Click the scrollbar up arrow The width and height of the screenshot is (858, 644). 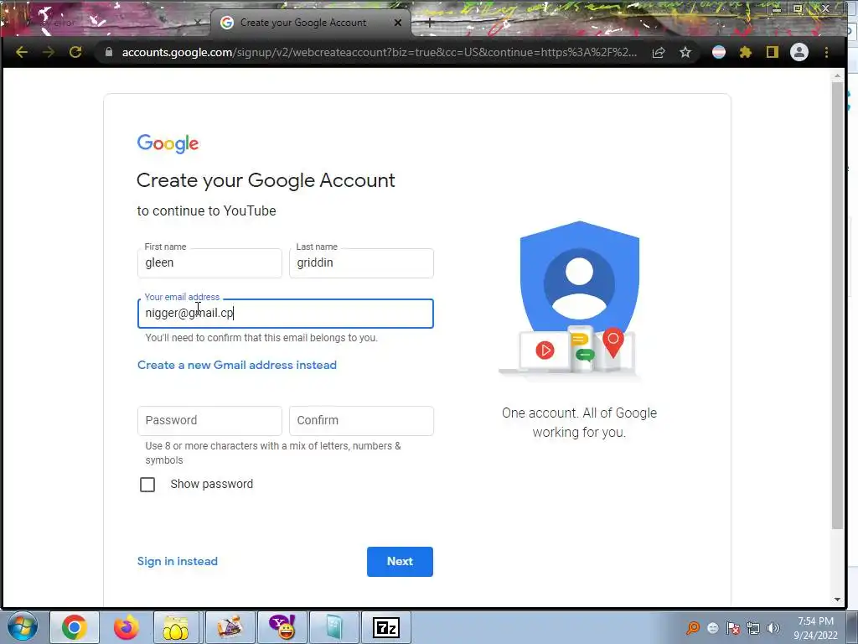pyautogui.click(x=837, y=75)
